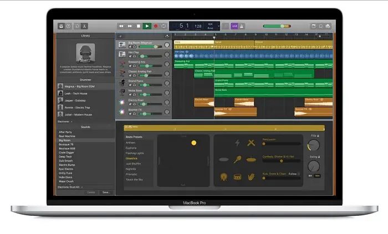Viewport: 388px width, 234px height.
Task: Open the Apple Loops browser button
Action: pos(321,26)
